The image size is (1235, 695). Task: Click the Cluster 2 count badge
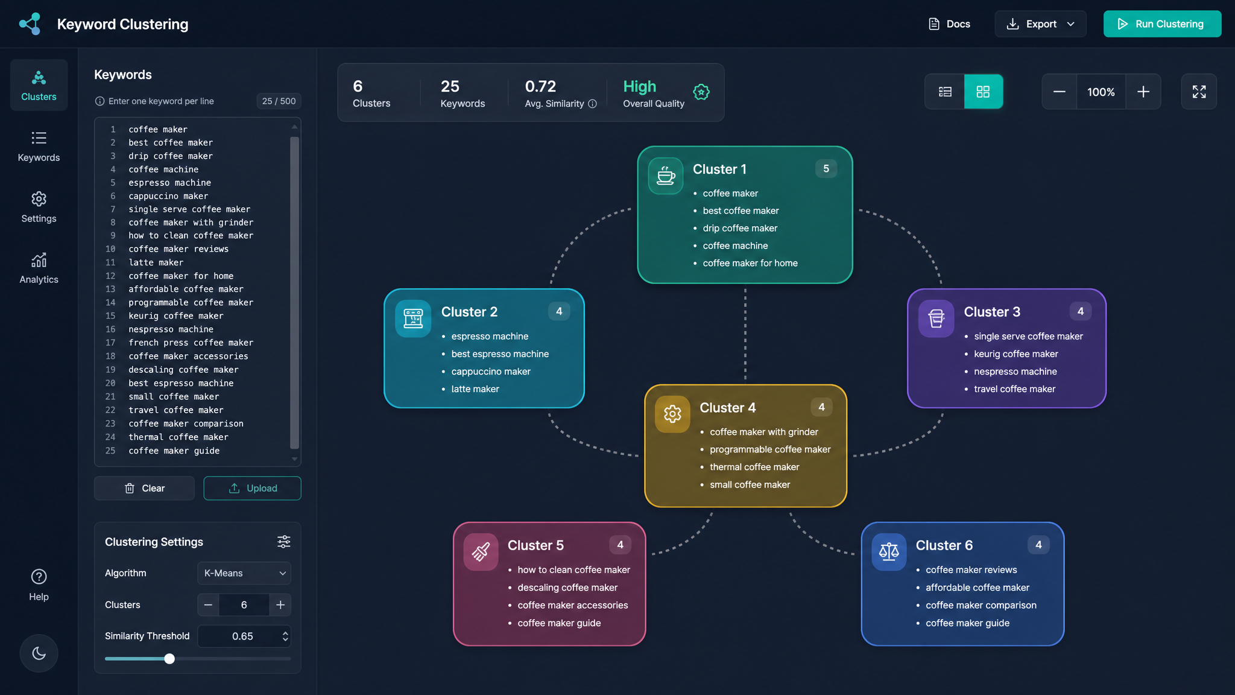[559, 311]
